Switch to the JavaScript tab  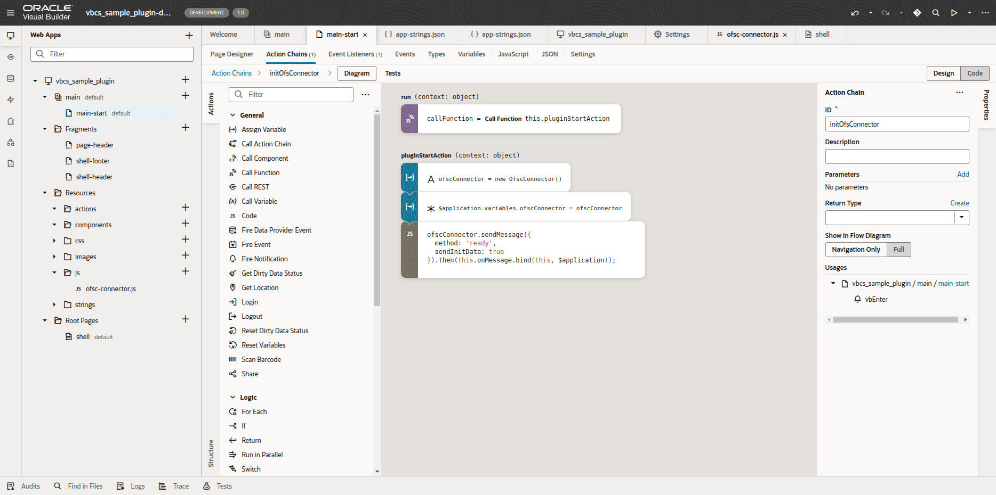pos(513,54)
